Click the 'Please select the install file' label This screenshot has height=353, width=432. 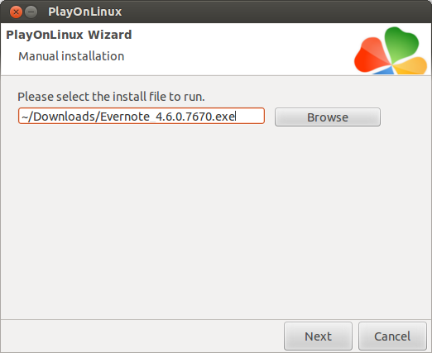[111, 97]
